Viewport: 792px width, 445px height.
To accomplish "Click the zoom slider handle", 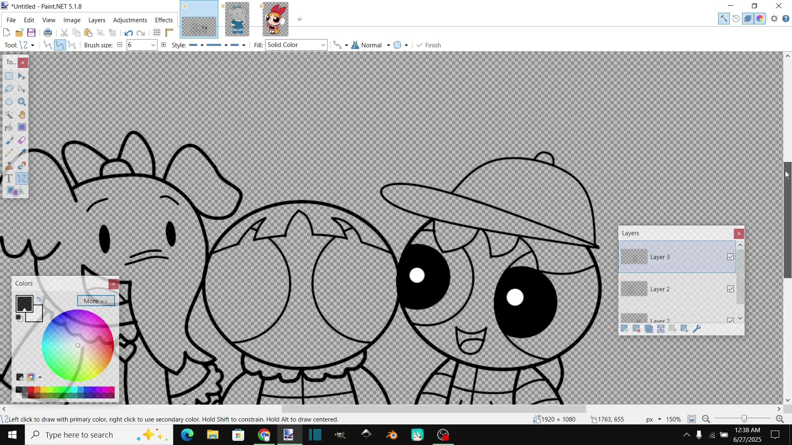I will pos(744,419).
